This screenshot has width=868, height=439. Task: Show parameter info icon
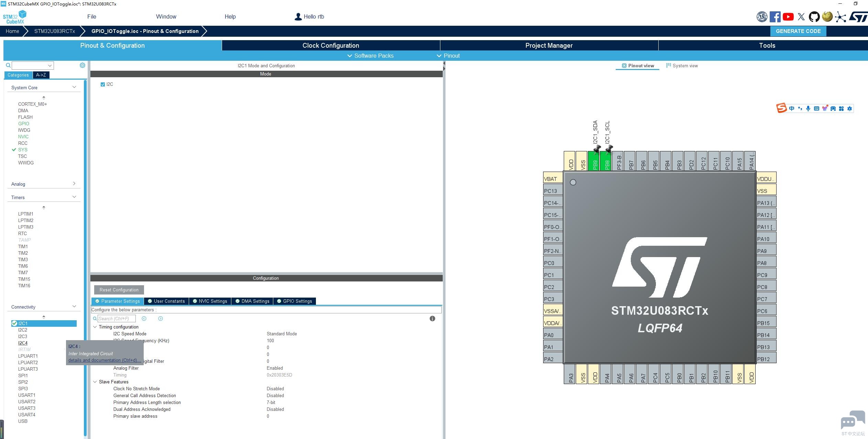click(432, 319)
